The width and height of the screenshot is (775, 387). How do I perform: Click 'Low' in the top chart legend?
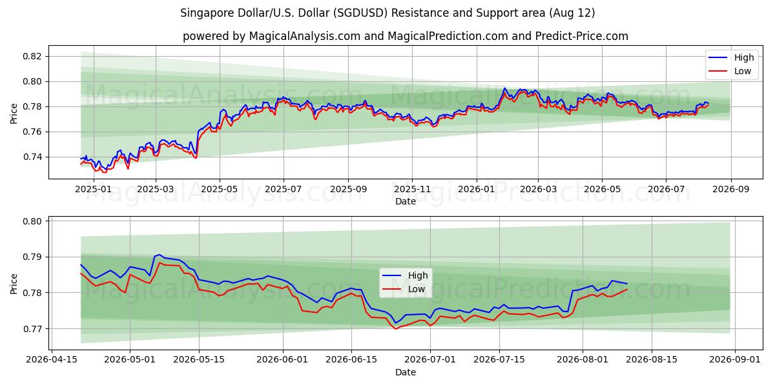pos(743,71)
